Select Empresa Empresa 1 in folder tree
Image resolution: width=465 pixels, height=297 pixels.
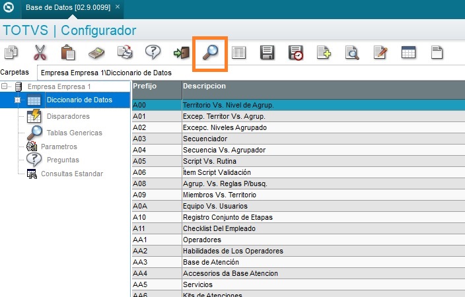point(59,86)
